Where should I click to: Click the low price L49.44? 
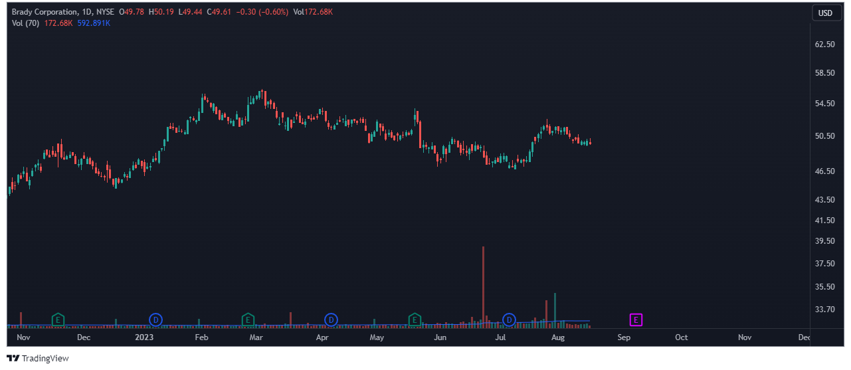[190, 13]
